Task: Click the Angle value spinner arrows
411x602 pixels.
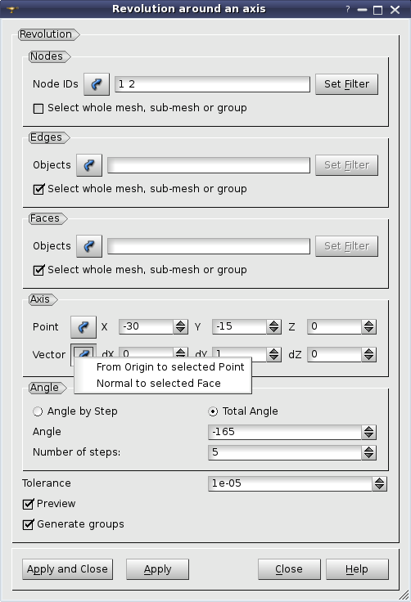Action: [368, 433]
